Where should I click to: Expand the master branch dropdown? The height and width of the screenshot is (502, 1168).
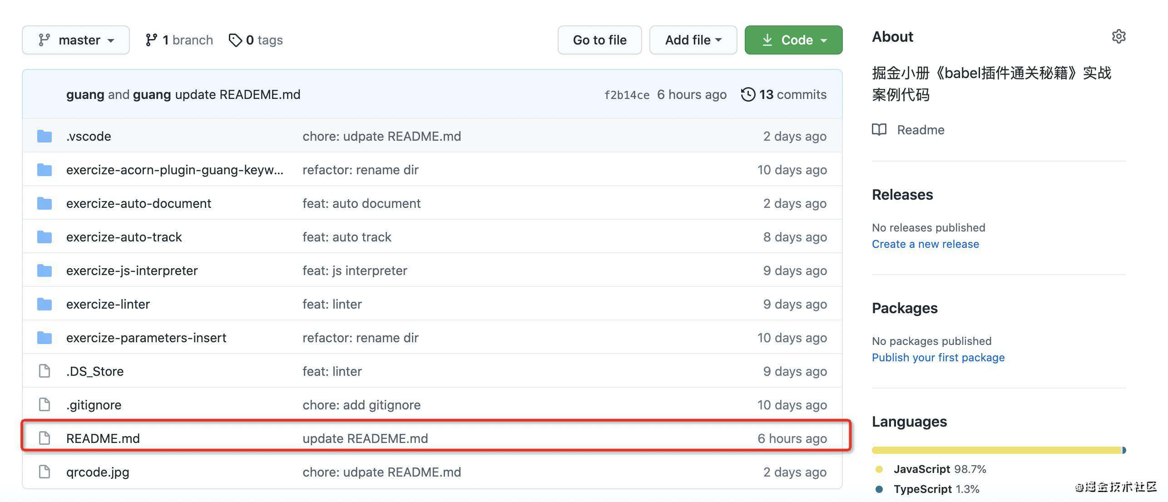[75, 39]
